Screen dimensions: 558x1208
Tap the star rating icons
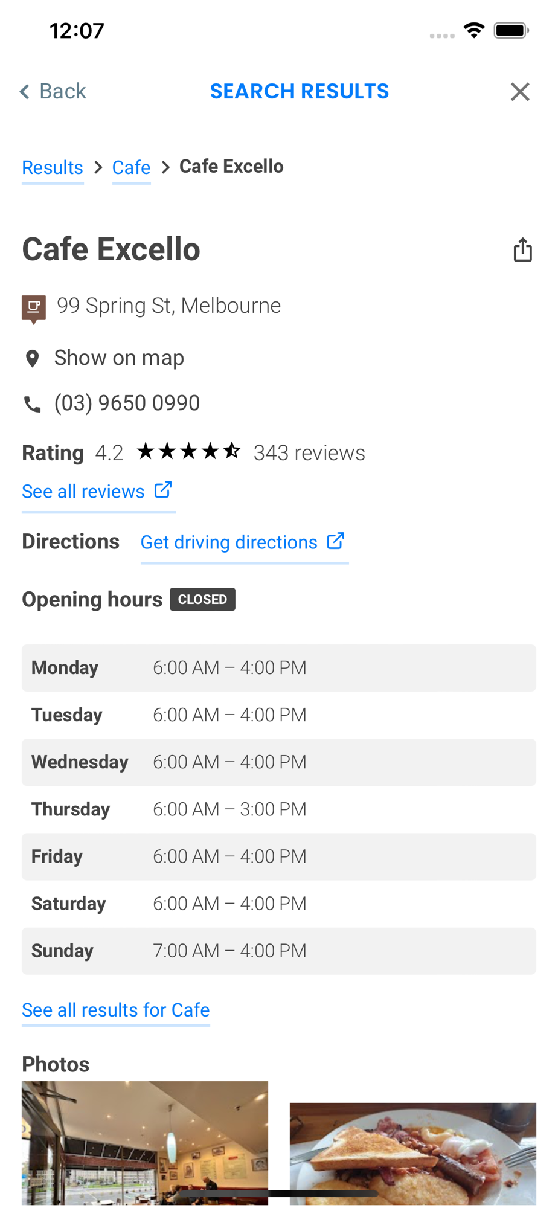[189, 451]
